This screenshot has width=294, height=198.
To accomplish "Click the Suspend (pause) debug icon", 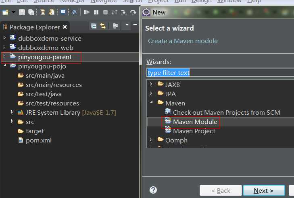I will (x=96, y=12).
